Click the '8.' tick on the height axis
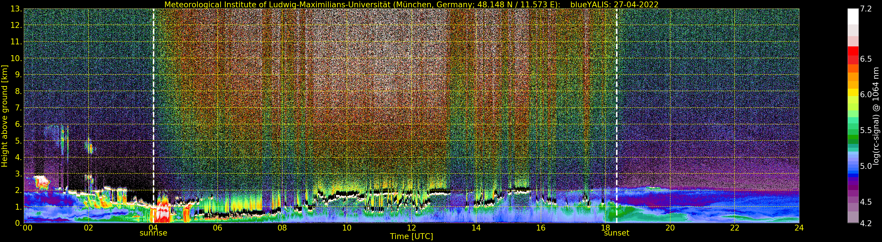882x242 pixels. (19, 91)
